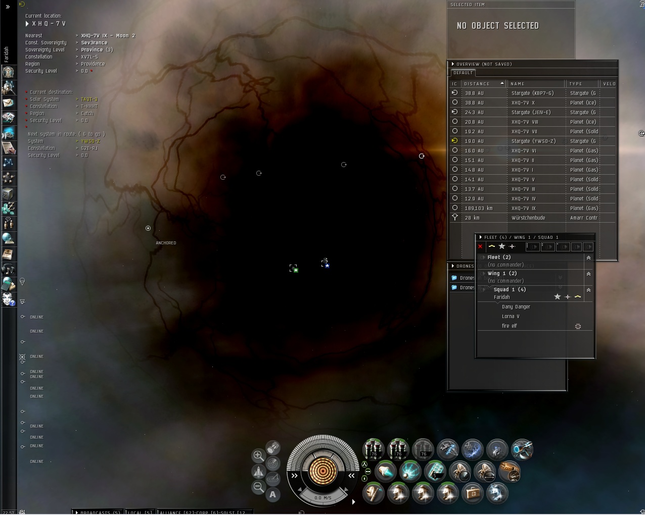The image size is (645, 515).
Task: Activate the first missile launcher module
Action: (x=374, y=449)
